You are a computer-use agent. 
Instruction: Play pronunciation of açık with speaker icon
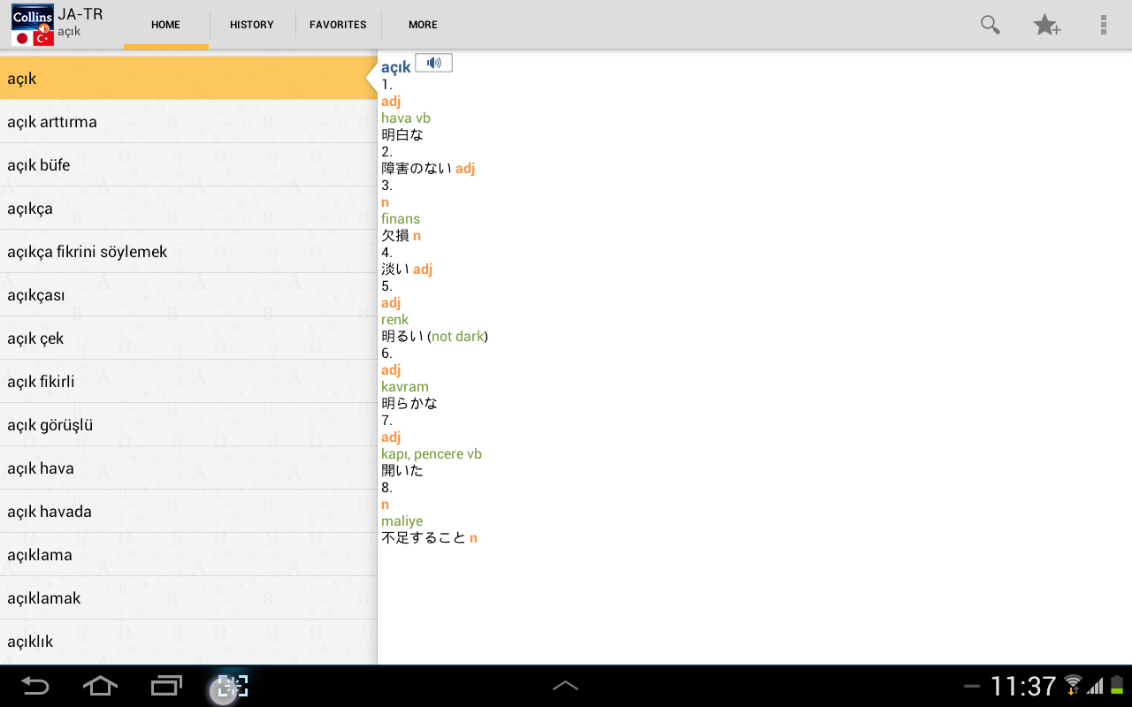(x=433, y=62)
